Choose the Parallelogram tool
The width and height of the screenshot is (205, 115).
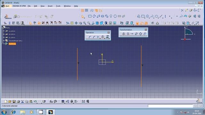98,16
